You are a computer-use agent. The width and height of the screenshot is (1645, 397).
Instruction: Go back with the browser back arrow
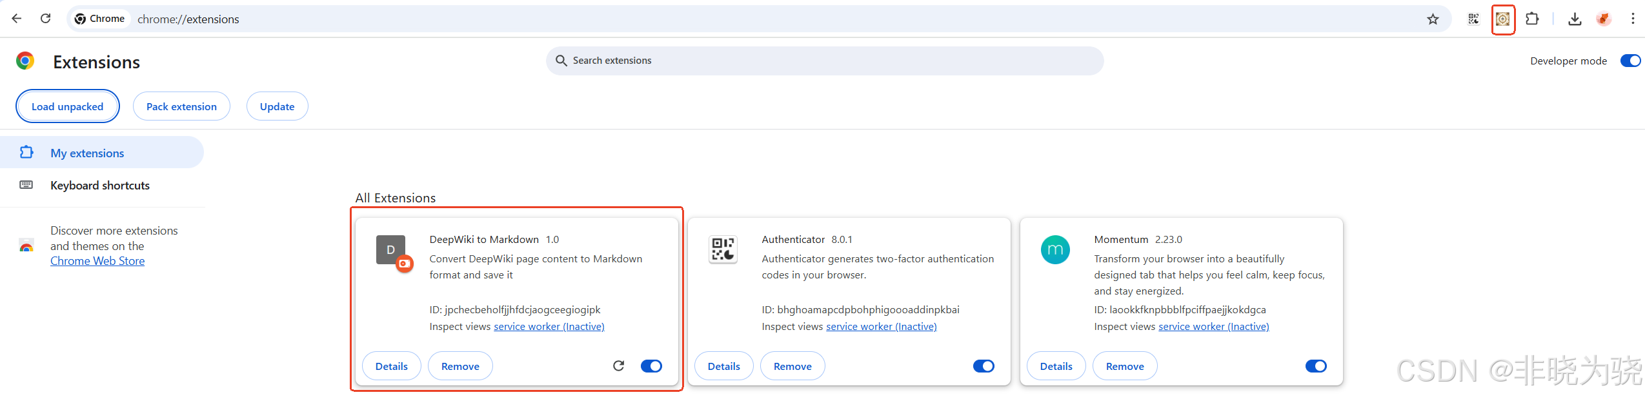[17, 19]
